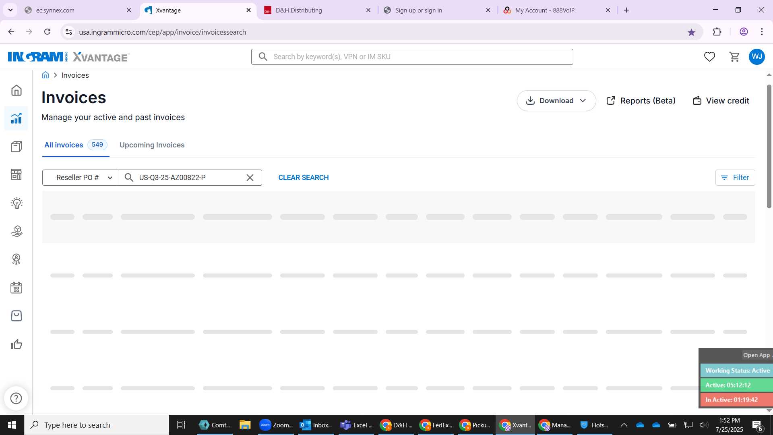Switch to Upcoming Invoices tab
Screen dimensions: 773x435
coord(152,145)
